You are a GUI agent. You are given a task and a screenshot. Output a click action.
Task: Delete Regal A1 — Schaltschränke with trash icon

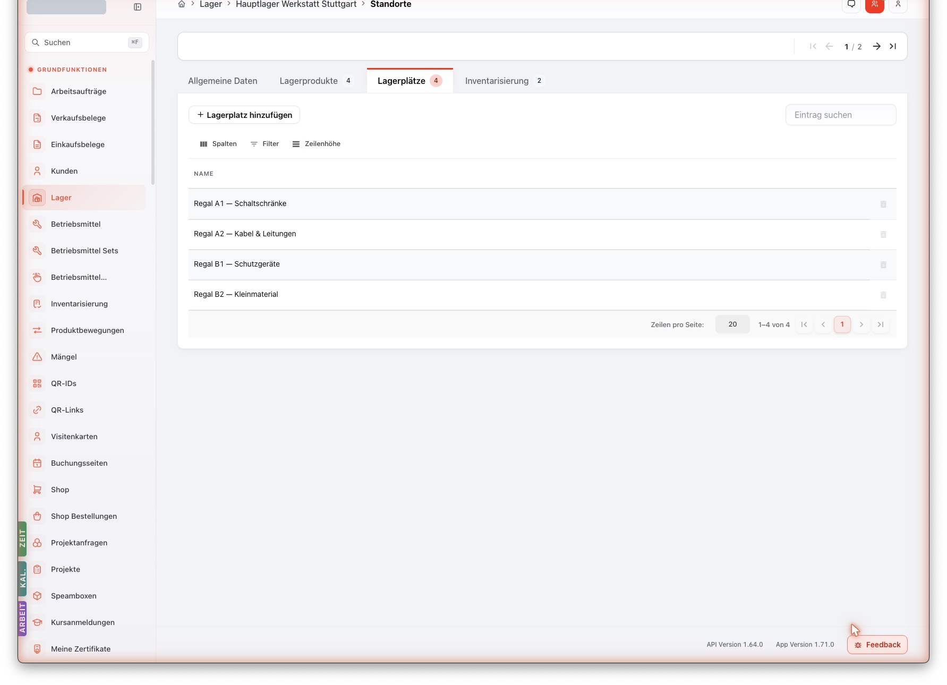883,204
